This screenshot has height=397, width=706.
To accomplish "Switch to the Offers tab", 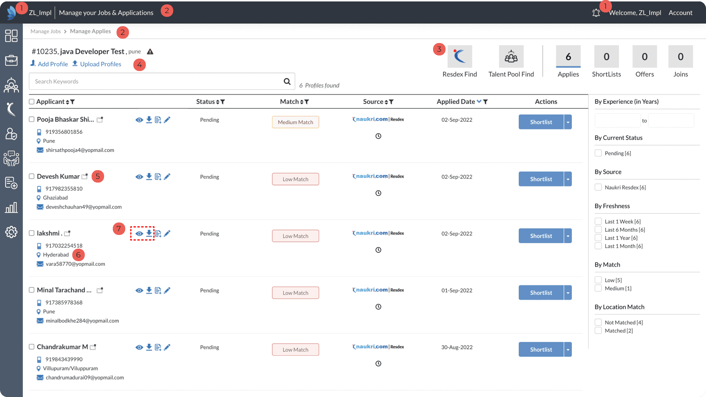I will point(644,57).
